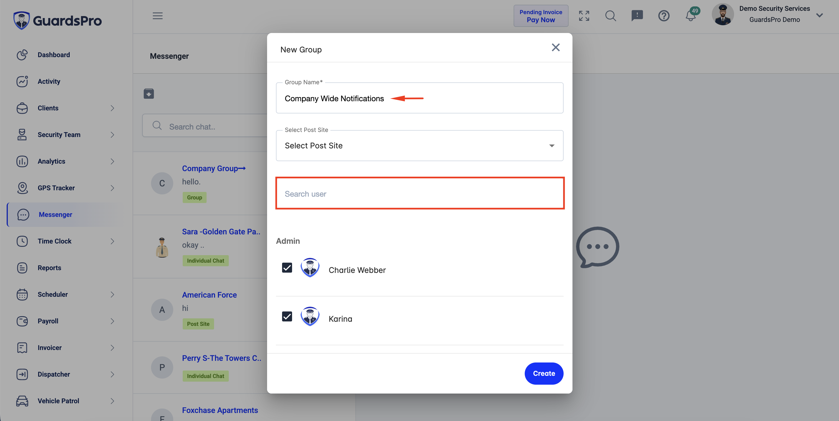The height and width of the screenshot is (421, 839).
Task: Open Reports from the sidebar
Action: pos(49,268)
